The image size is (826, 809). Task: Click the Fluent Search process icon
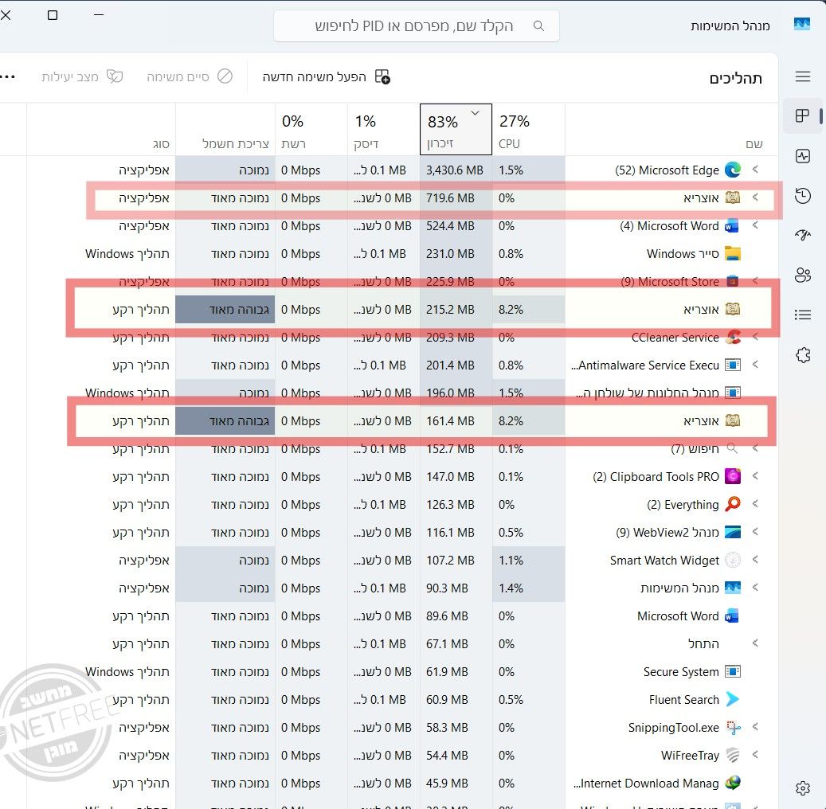click(x=733, y=699)
